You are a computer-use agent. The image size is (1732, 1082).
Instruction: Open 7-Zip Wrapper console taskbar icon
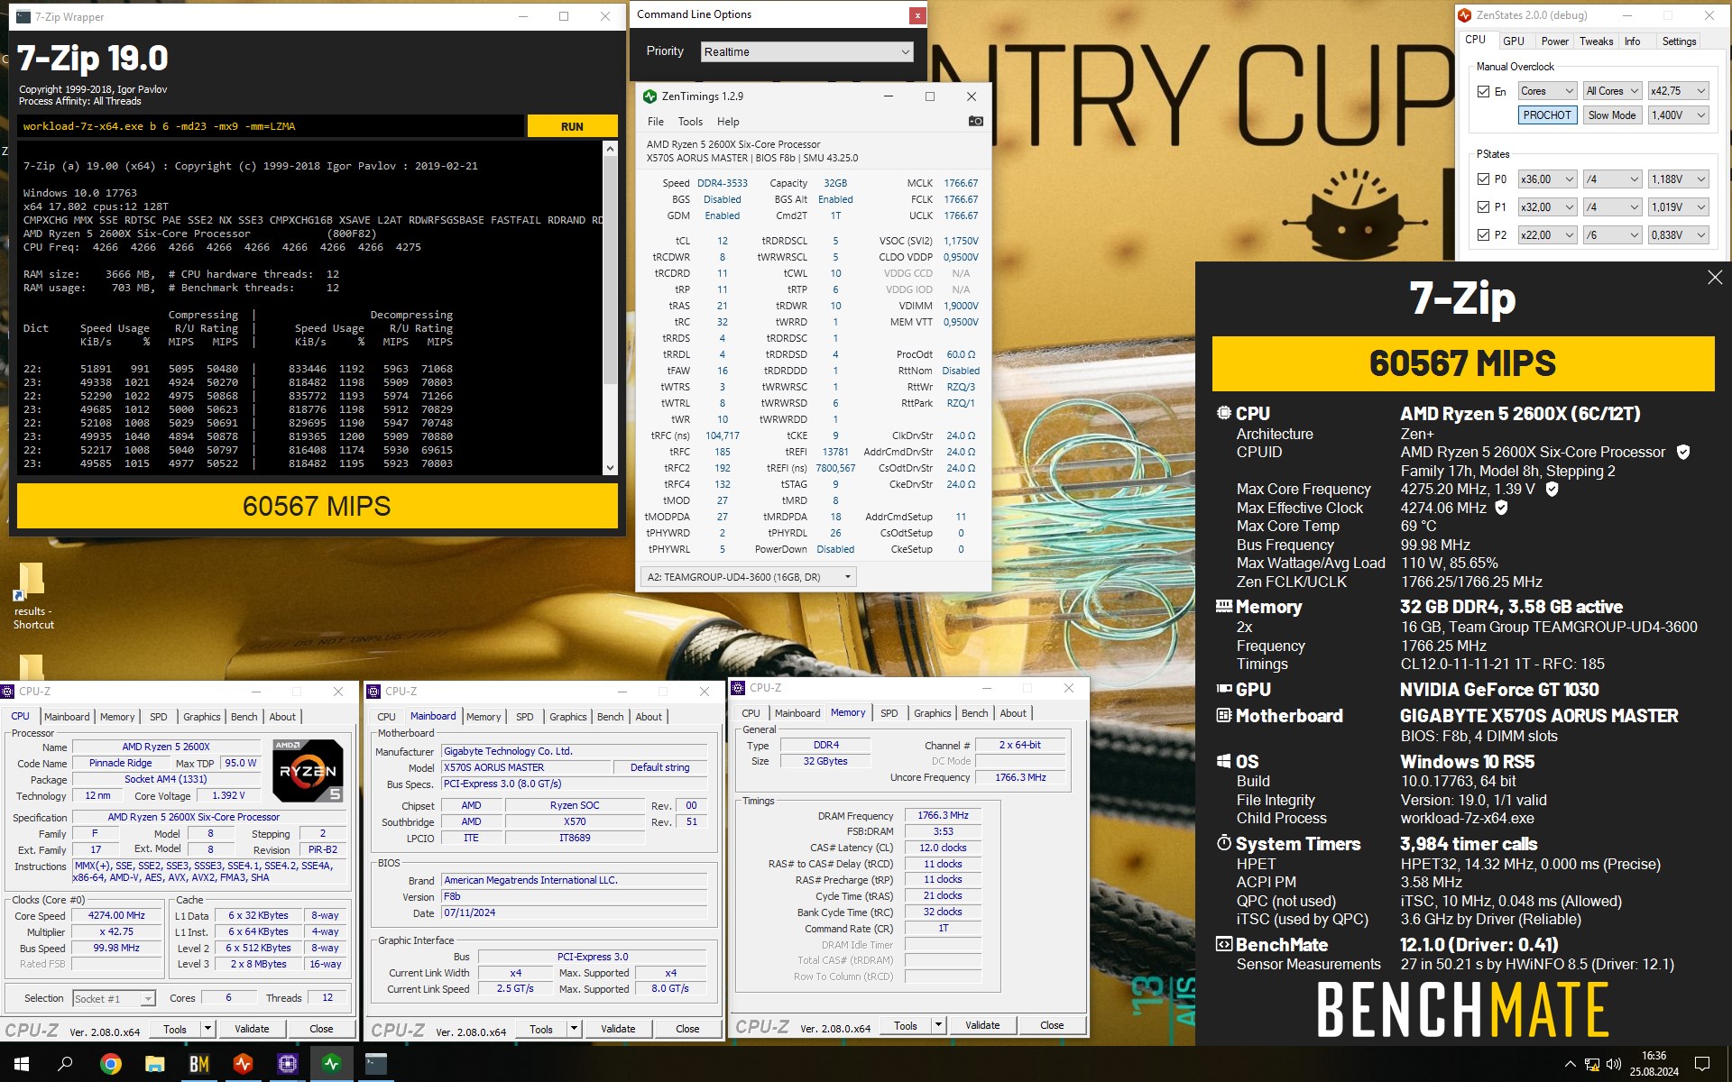point(375,1064)
